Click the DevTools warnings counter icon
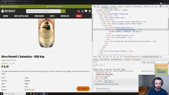This screenshot has width=169, height=95. click(x=156, y=6)
